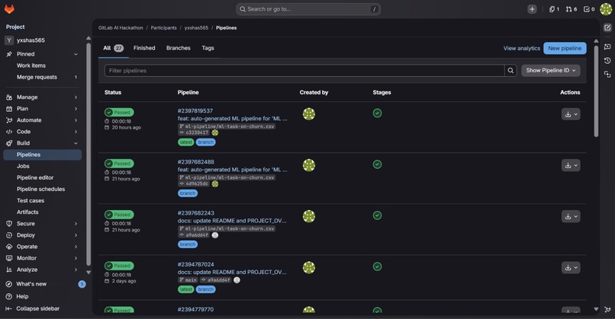Open download artifacts dropdown for pipeline #2397682243

[571, 216]
